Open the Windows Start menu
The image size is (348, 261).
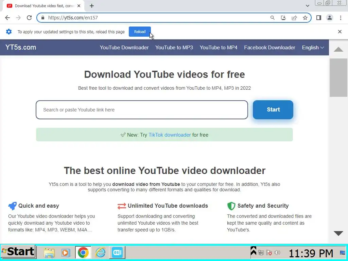coord(18,252)
